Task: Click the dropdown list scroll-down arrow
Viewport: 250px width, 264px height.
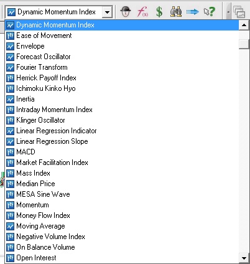Action: pos(244,258)
